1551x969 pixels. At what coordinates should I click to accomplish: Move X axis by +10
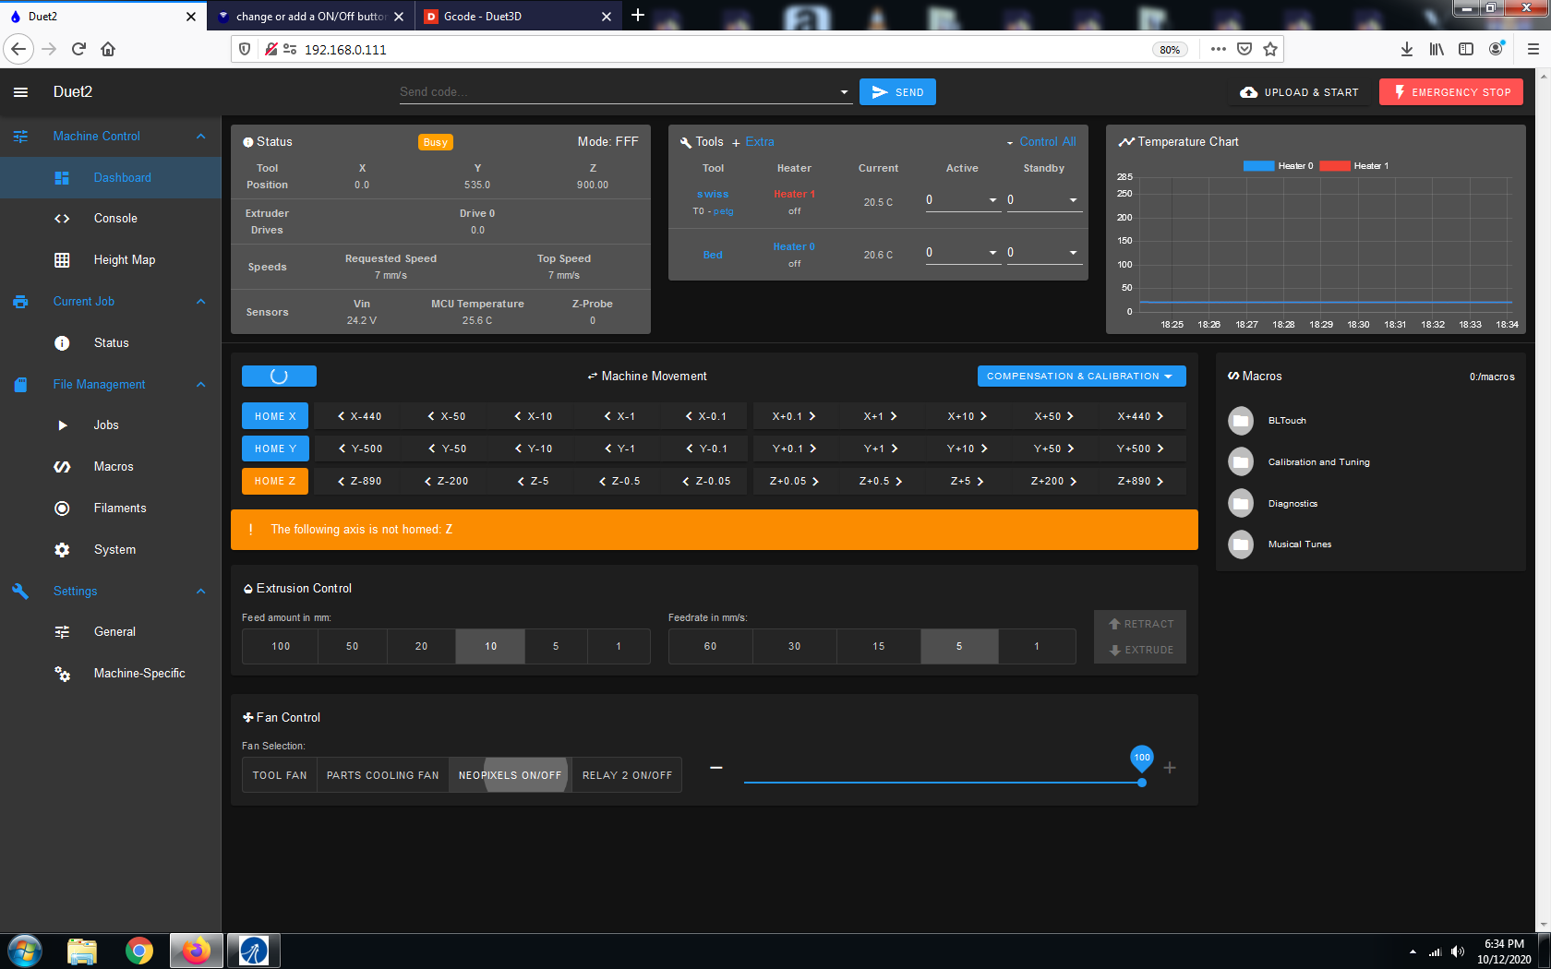(968, 416)
